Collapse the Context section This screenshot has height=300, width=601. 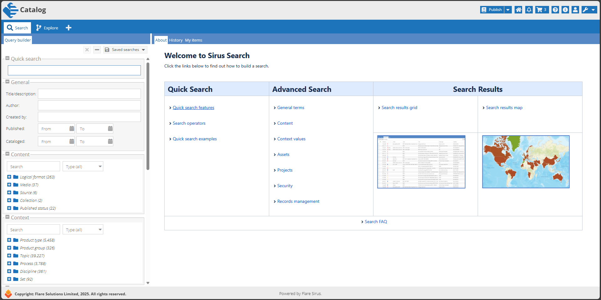click(8, 217)
